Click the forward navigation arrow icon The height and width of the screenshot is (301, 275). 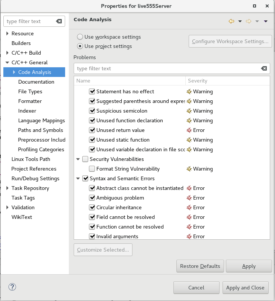[x=248, y=21]
